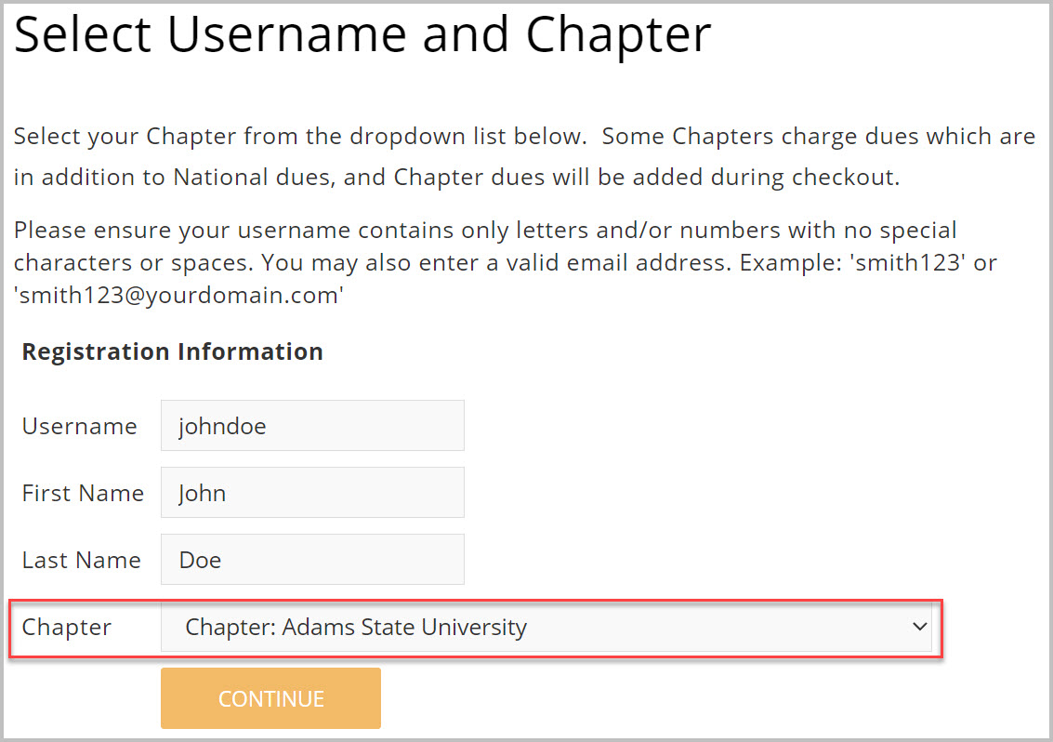Click the 'John' text in First Name box

click(202, 493)
